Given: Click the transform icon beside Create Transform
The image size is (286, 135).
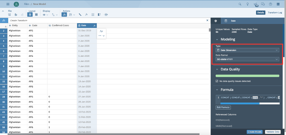Looking at the screenshot, I should pos(4,21).
